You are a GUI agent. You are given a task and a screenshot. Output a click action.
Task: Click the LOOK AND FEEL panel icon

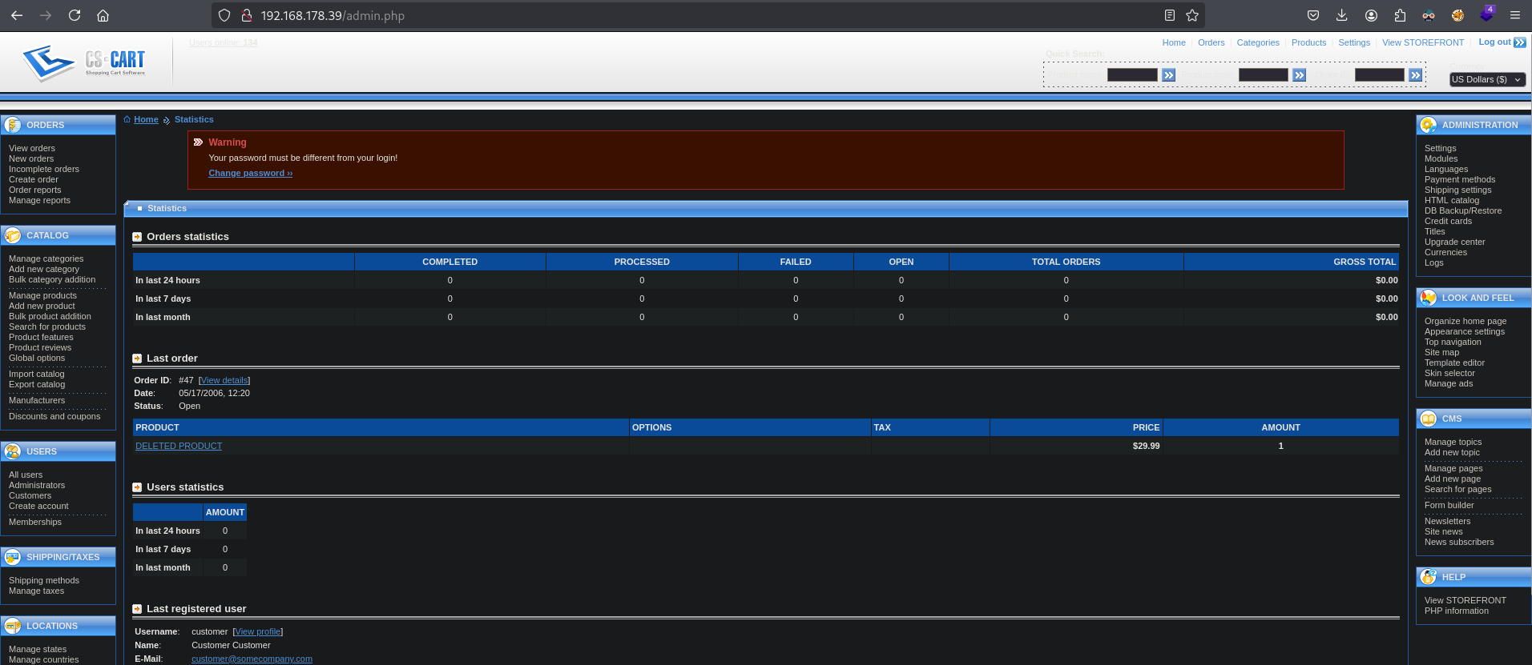click(1429, 298)
